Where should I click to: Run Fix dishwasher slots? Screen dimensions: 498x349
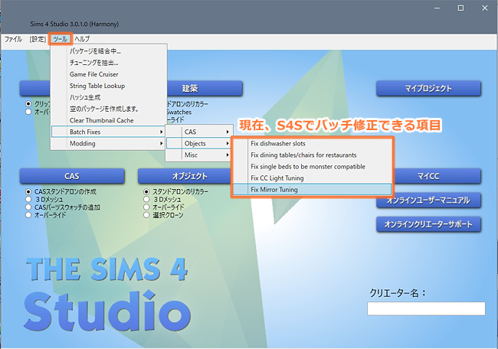click(x=312, y=143)
